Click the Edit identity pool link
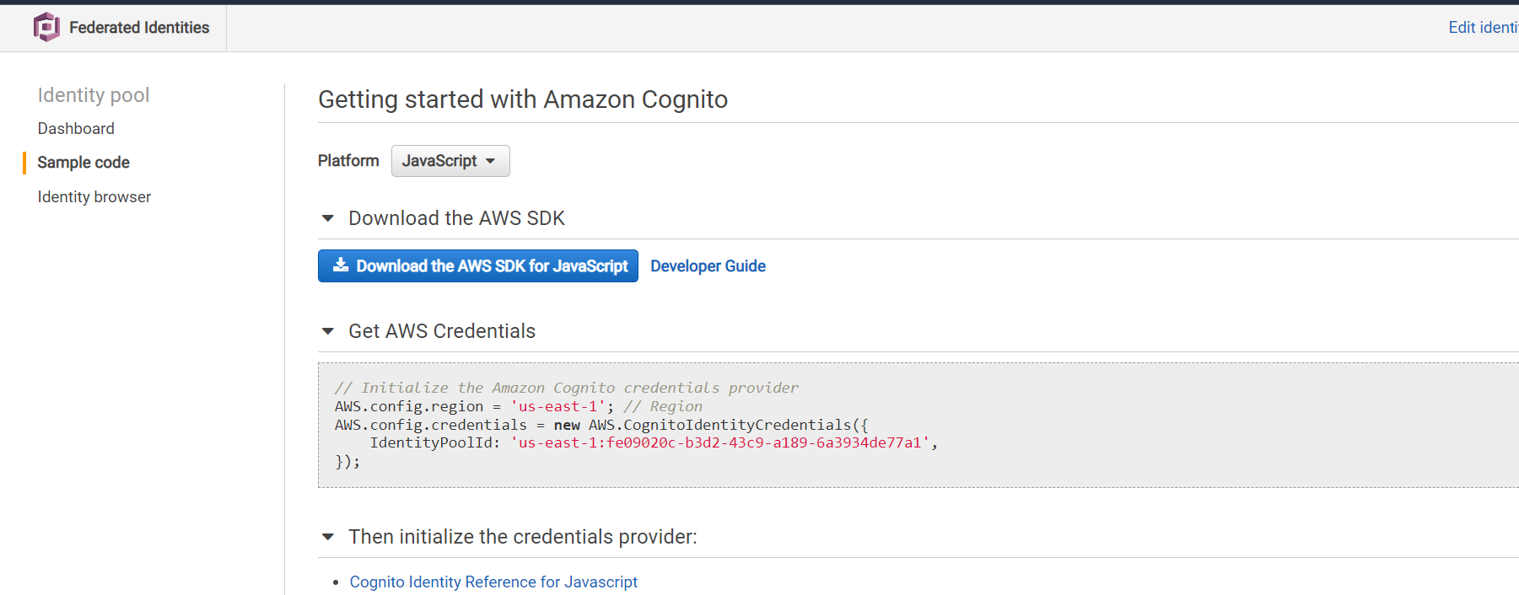The width and height of the screenshot is (1519, 595). coord(1484,28)
